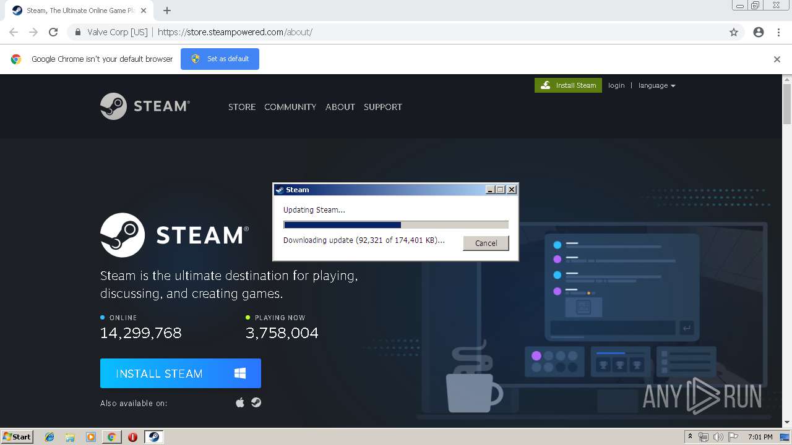
Task: Open the COMMUNITY menu
Action: [290, 107]
